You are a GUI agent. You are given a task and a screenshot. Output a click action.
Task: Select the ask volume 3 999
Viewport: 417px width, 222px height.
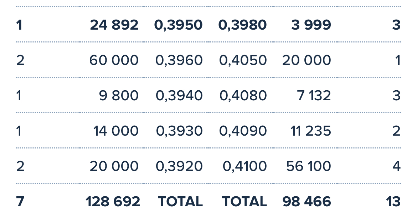(x=311, y=25)
